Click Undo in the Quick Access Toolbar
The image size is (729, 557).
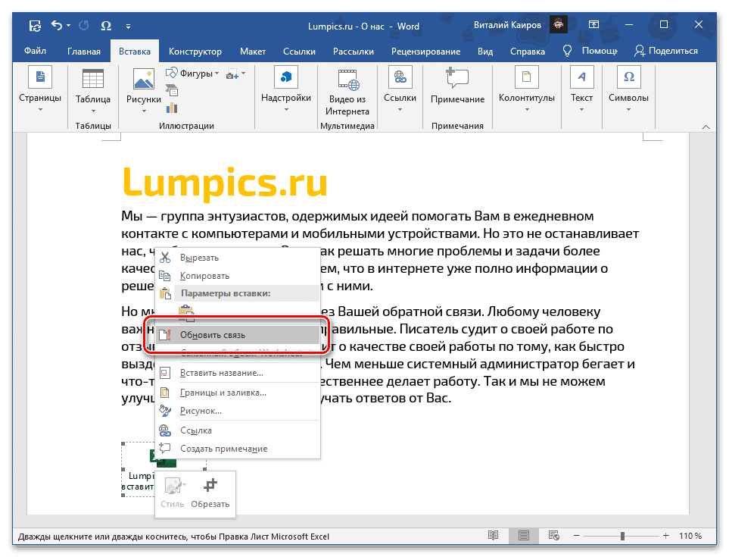coord(56,25)
